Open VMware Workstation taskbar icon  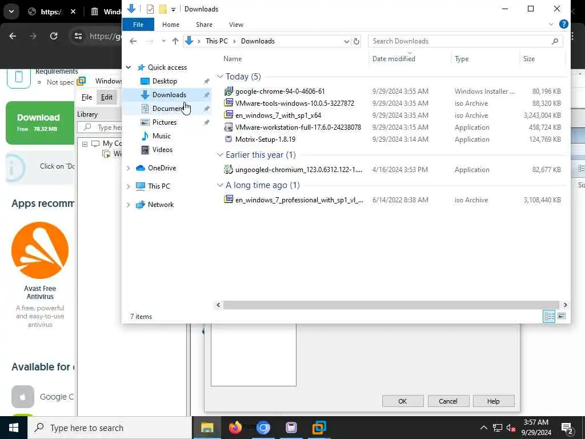(x=319, y=428)
